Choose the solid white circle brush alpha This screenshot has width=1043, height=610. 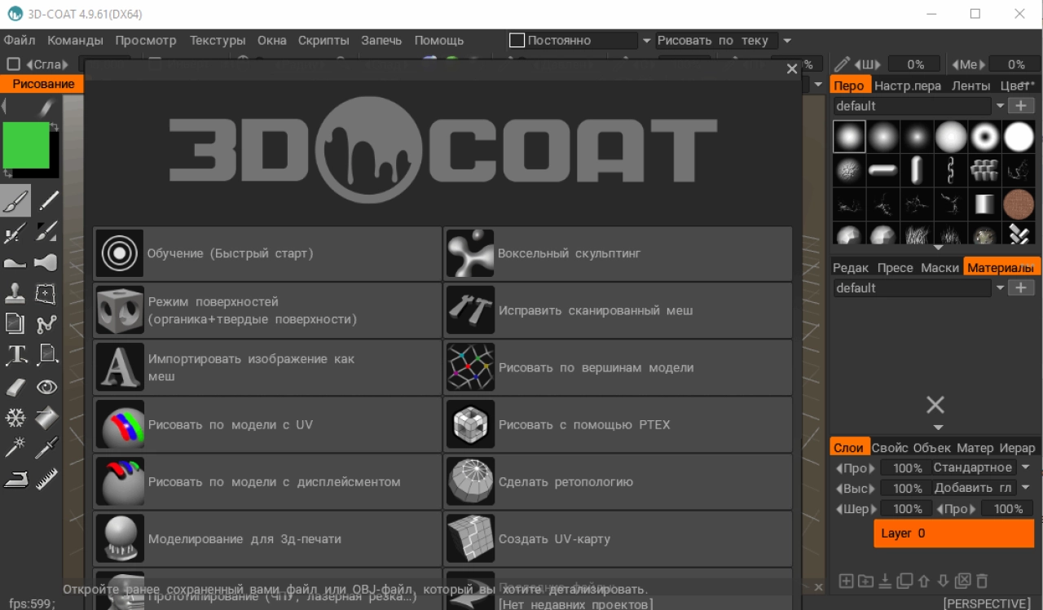1019,137
